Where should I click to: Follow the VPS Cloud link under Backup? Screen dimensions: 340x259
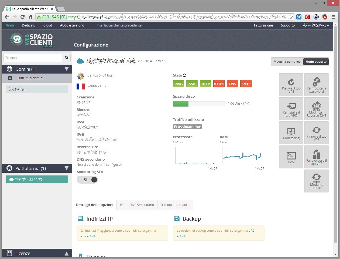(215, 233)
